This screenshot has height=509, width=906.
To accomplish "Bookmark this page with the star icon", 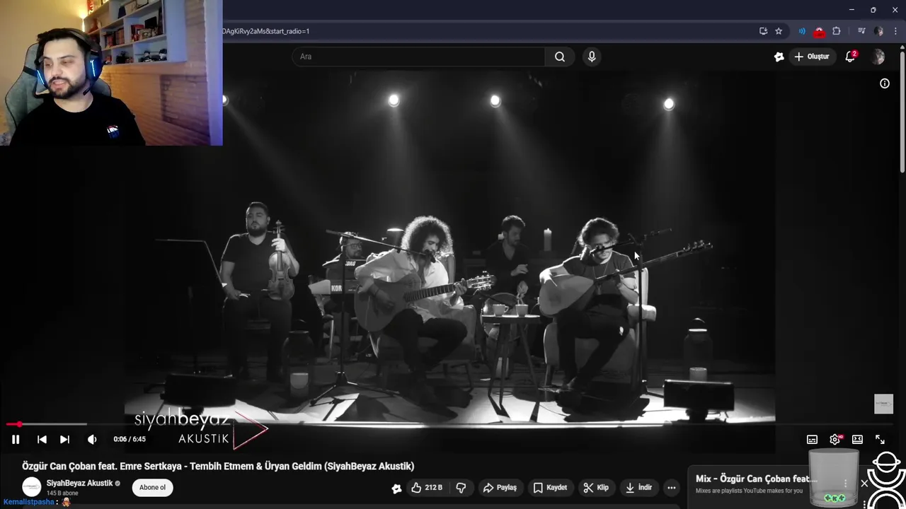I will pos(779,31).
